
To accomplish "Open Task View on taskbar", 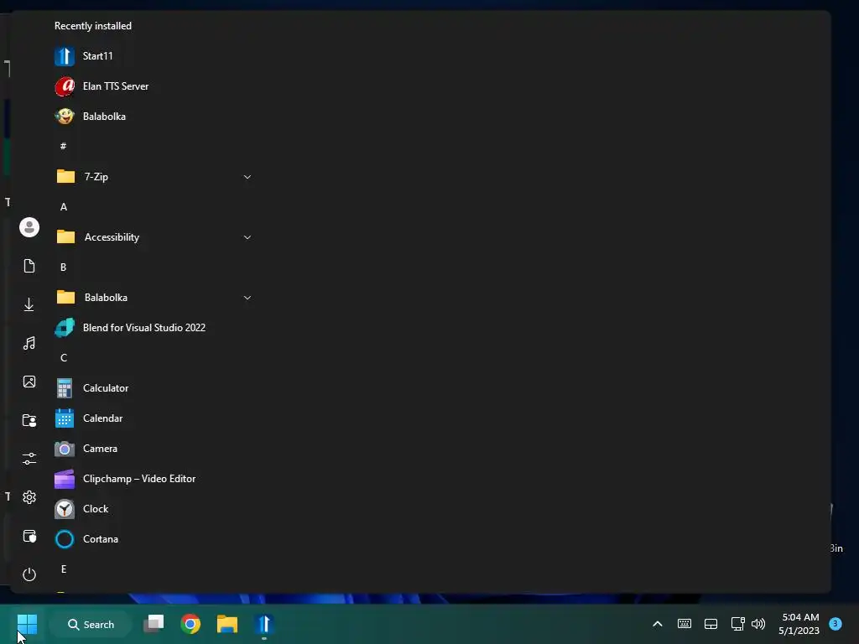I will [154, 624].
